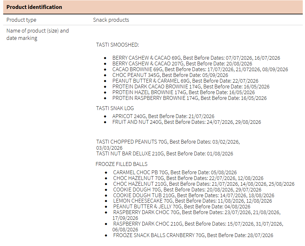Select the APRICOT 240G entry
This screenshot has height=246, width=305.
click(x=163, y=116)
